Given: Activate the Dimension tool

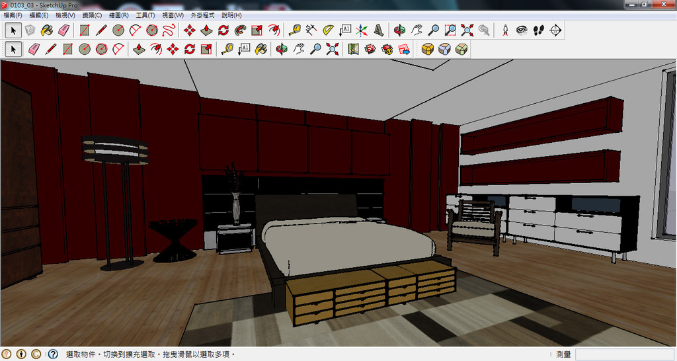Looking at the screenshot, I should pyautogui.click(x=311, y=30).
